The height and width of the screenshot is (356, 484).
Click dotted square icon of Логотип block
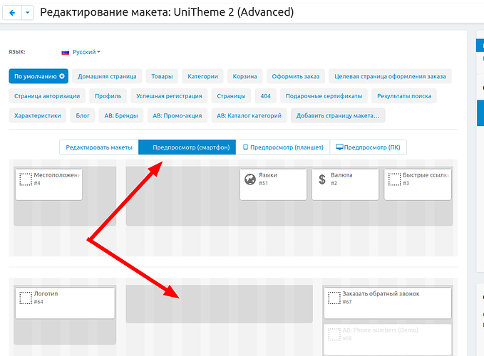[x=26, y=298]
